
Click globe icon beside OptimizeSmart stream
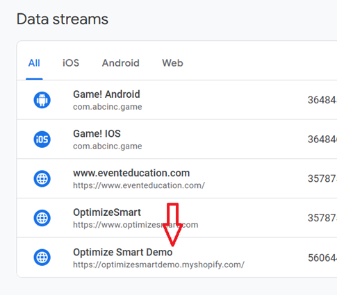tap(42, 218)
